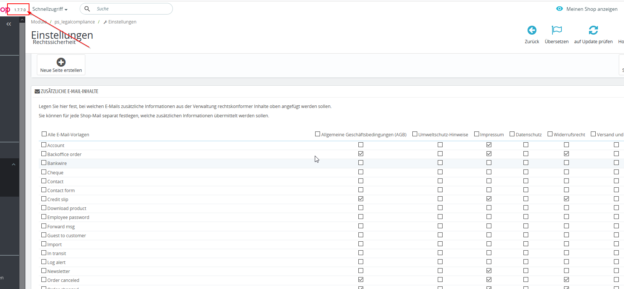Image resolution: width=624 pixels, height=289 pixels.
Task: Select the Download product row checkbox
Action: [x=44, y=208]
